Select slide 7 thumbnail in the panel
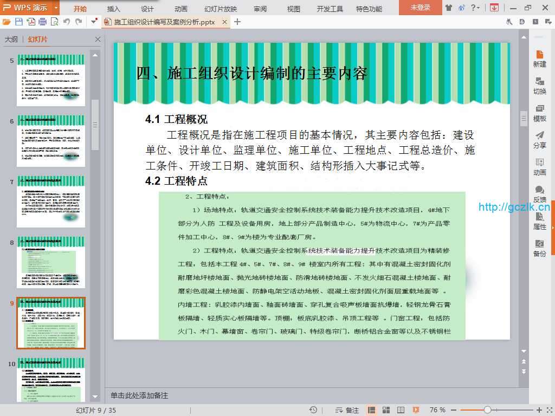Screen dimensions: 555x416 [x=51, y=201]
